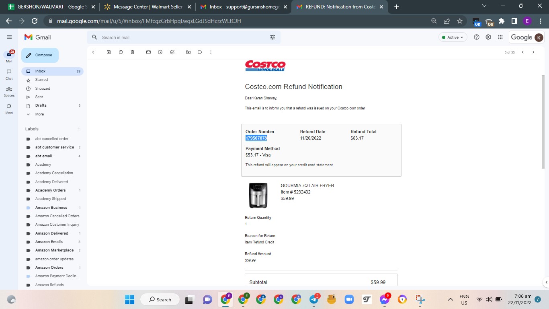This screenshot has width=549, height=309.
Task: Show older email arrow
Action: (x=533, y=52)
